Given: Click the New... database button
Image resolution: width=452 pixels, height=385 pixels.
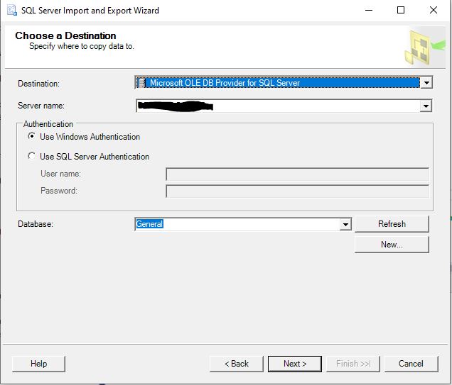Looking at the screenshot, I should 392,245.
